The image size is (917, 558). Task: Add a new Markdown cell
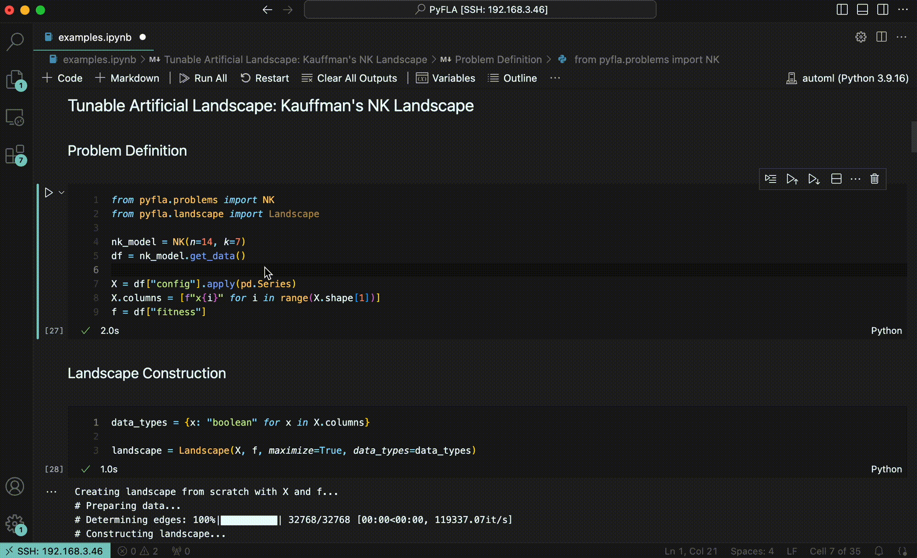click(x=127, y=78)
